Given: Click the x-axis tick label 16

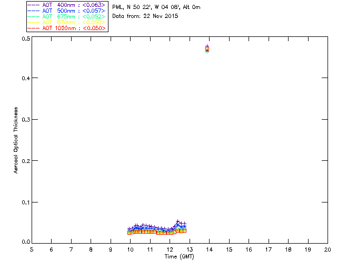Looking at the screenshot, I should 249,249.
